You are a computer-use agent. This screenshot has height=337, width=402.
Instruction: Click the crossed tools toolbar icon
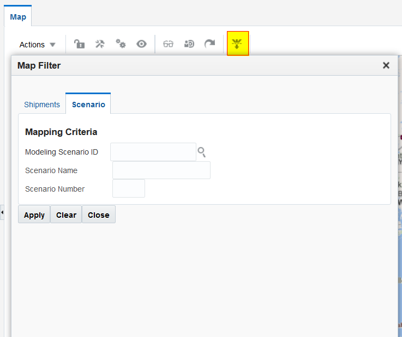[x=100, y=44]
